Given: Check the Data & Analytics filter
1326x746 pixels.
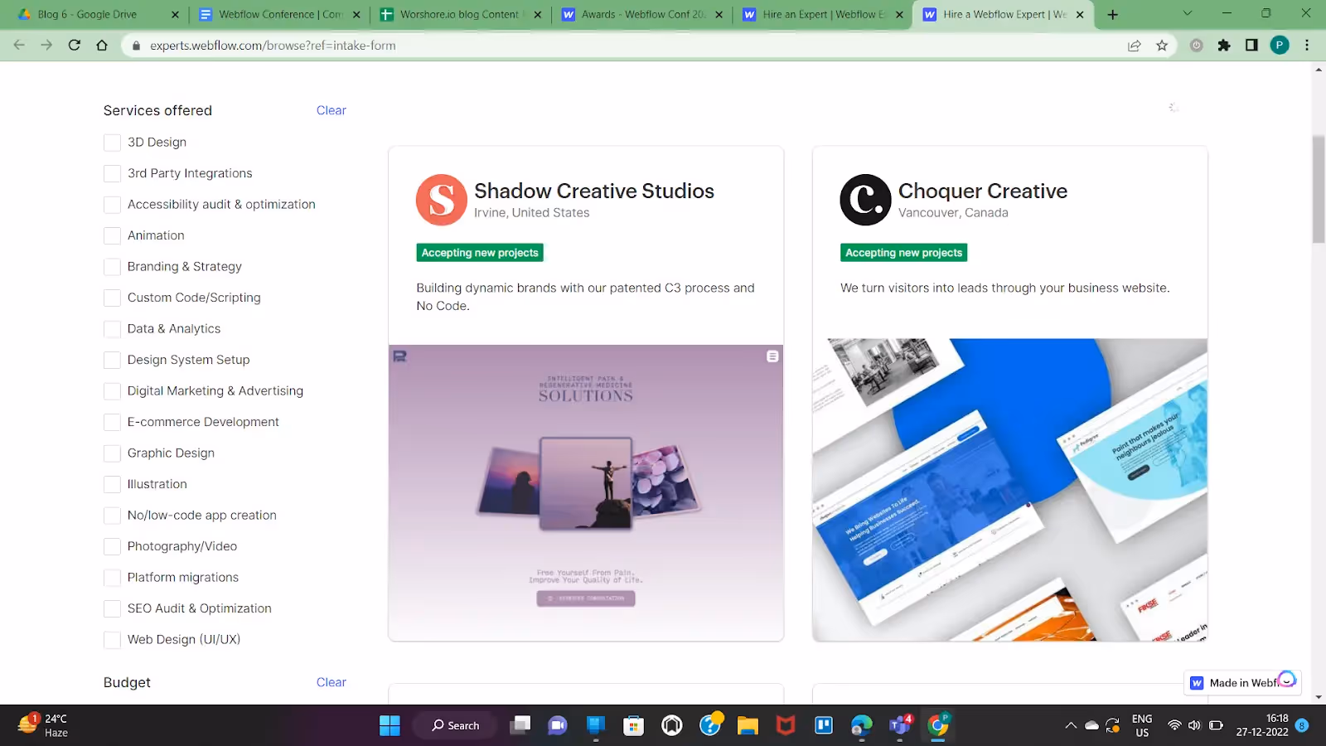Looking at the screenshot, I should pyautogui.click(x=112, y=329).
